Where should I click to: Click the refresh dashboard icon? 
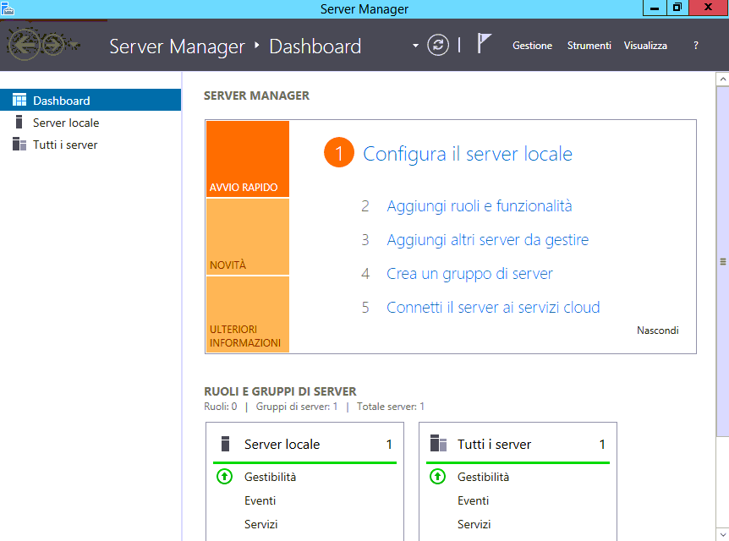(x=438, y=45)
